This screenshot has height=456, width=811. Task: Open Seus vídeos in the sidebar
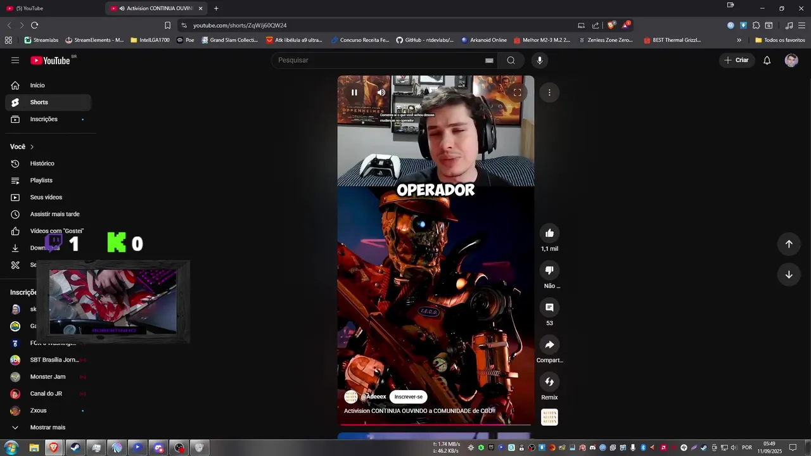(48, 197)
